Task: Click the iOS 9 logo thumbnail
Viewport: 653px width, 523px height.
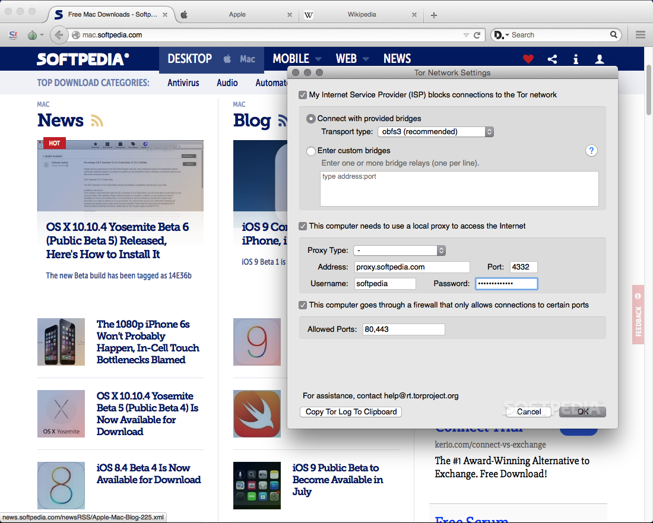Action: (x=257, y=342)
